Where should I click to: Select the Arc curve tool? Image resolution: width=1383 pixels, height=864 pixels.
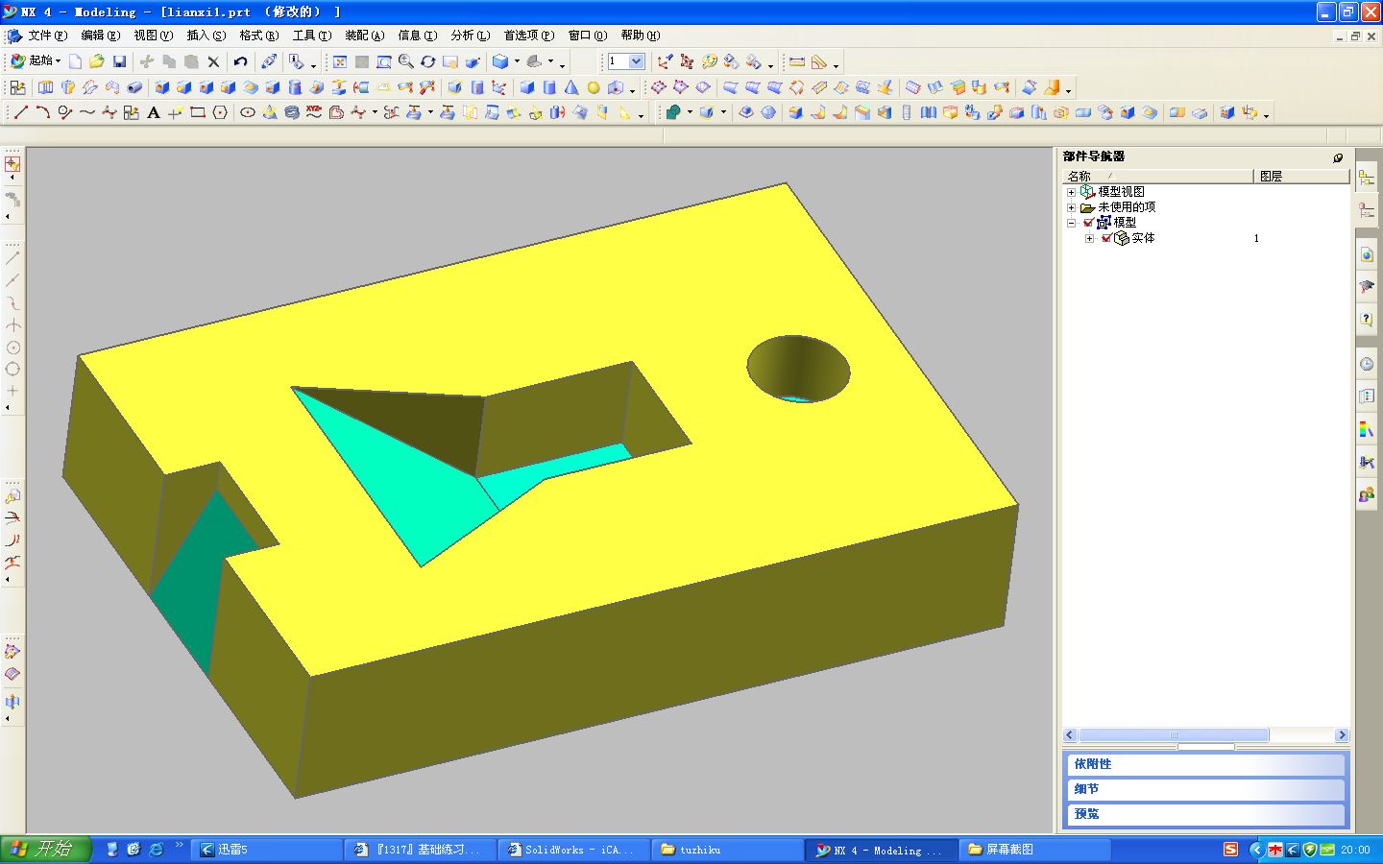coord(42,112)
